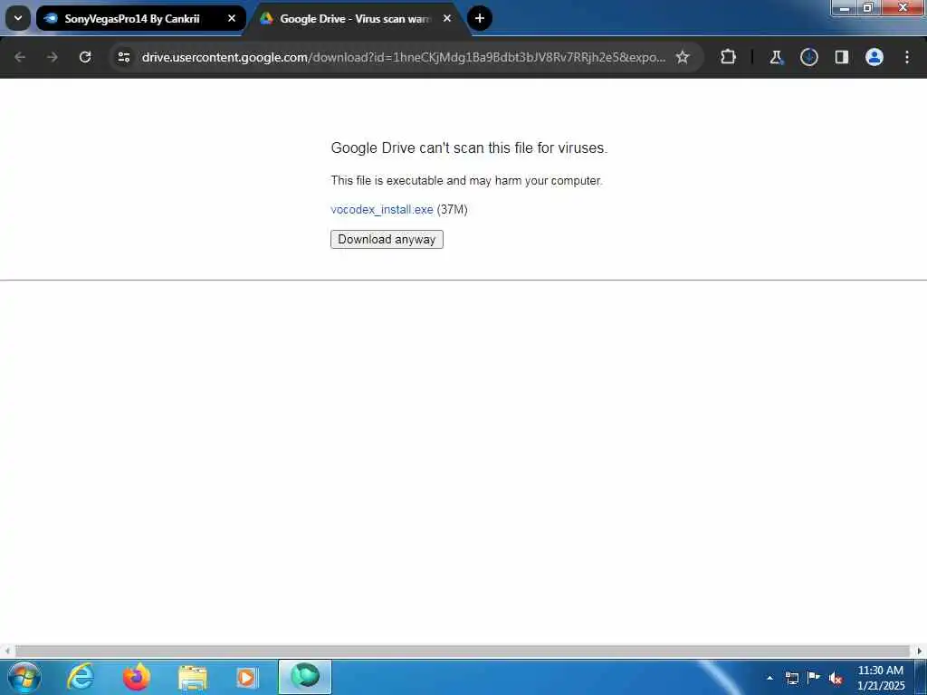Restore down the browser window
Screen dimensions: 927x695
coord(868,7)
